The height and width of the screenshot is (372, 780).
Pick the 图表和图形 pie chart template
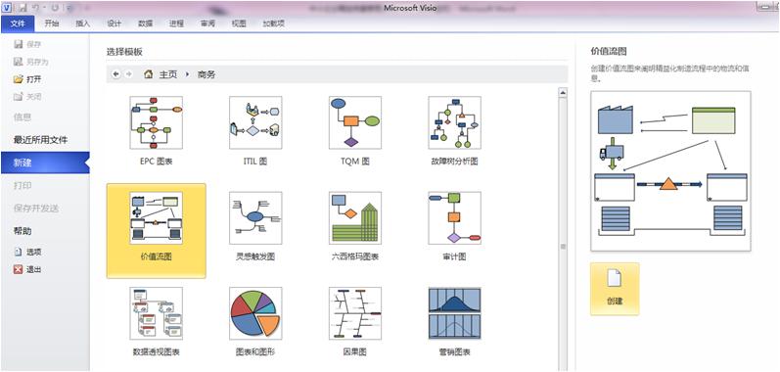pos(255,313)
